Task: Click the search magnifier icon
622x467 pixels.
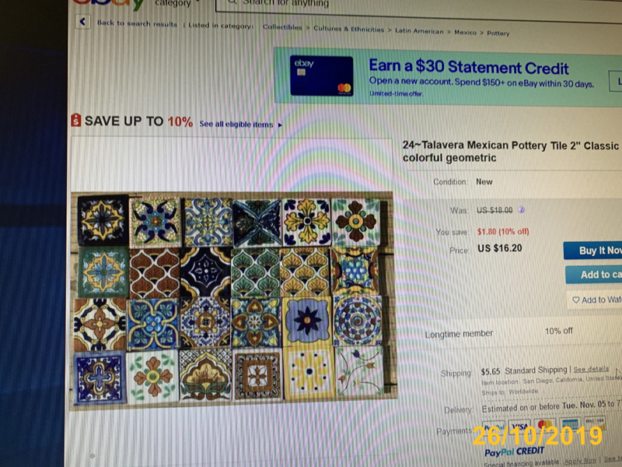Action: tap(232, 2)
